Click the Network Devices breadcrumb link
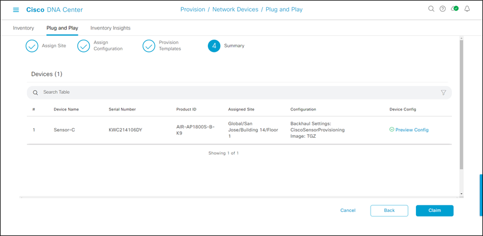Viewport: 483px width, 236px height. 235,9
